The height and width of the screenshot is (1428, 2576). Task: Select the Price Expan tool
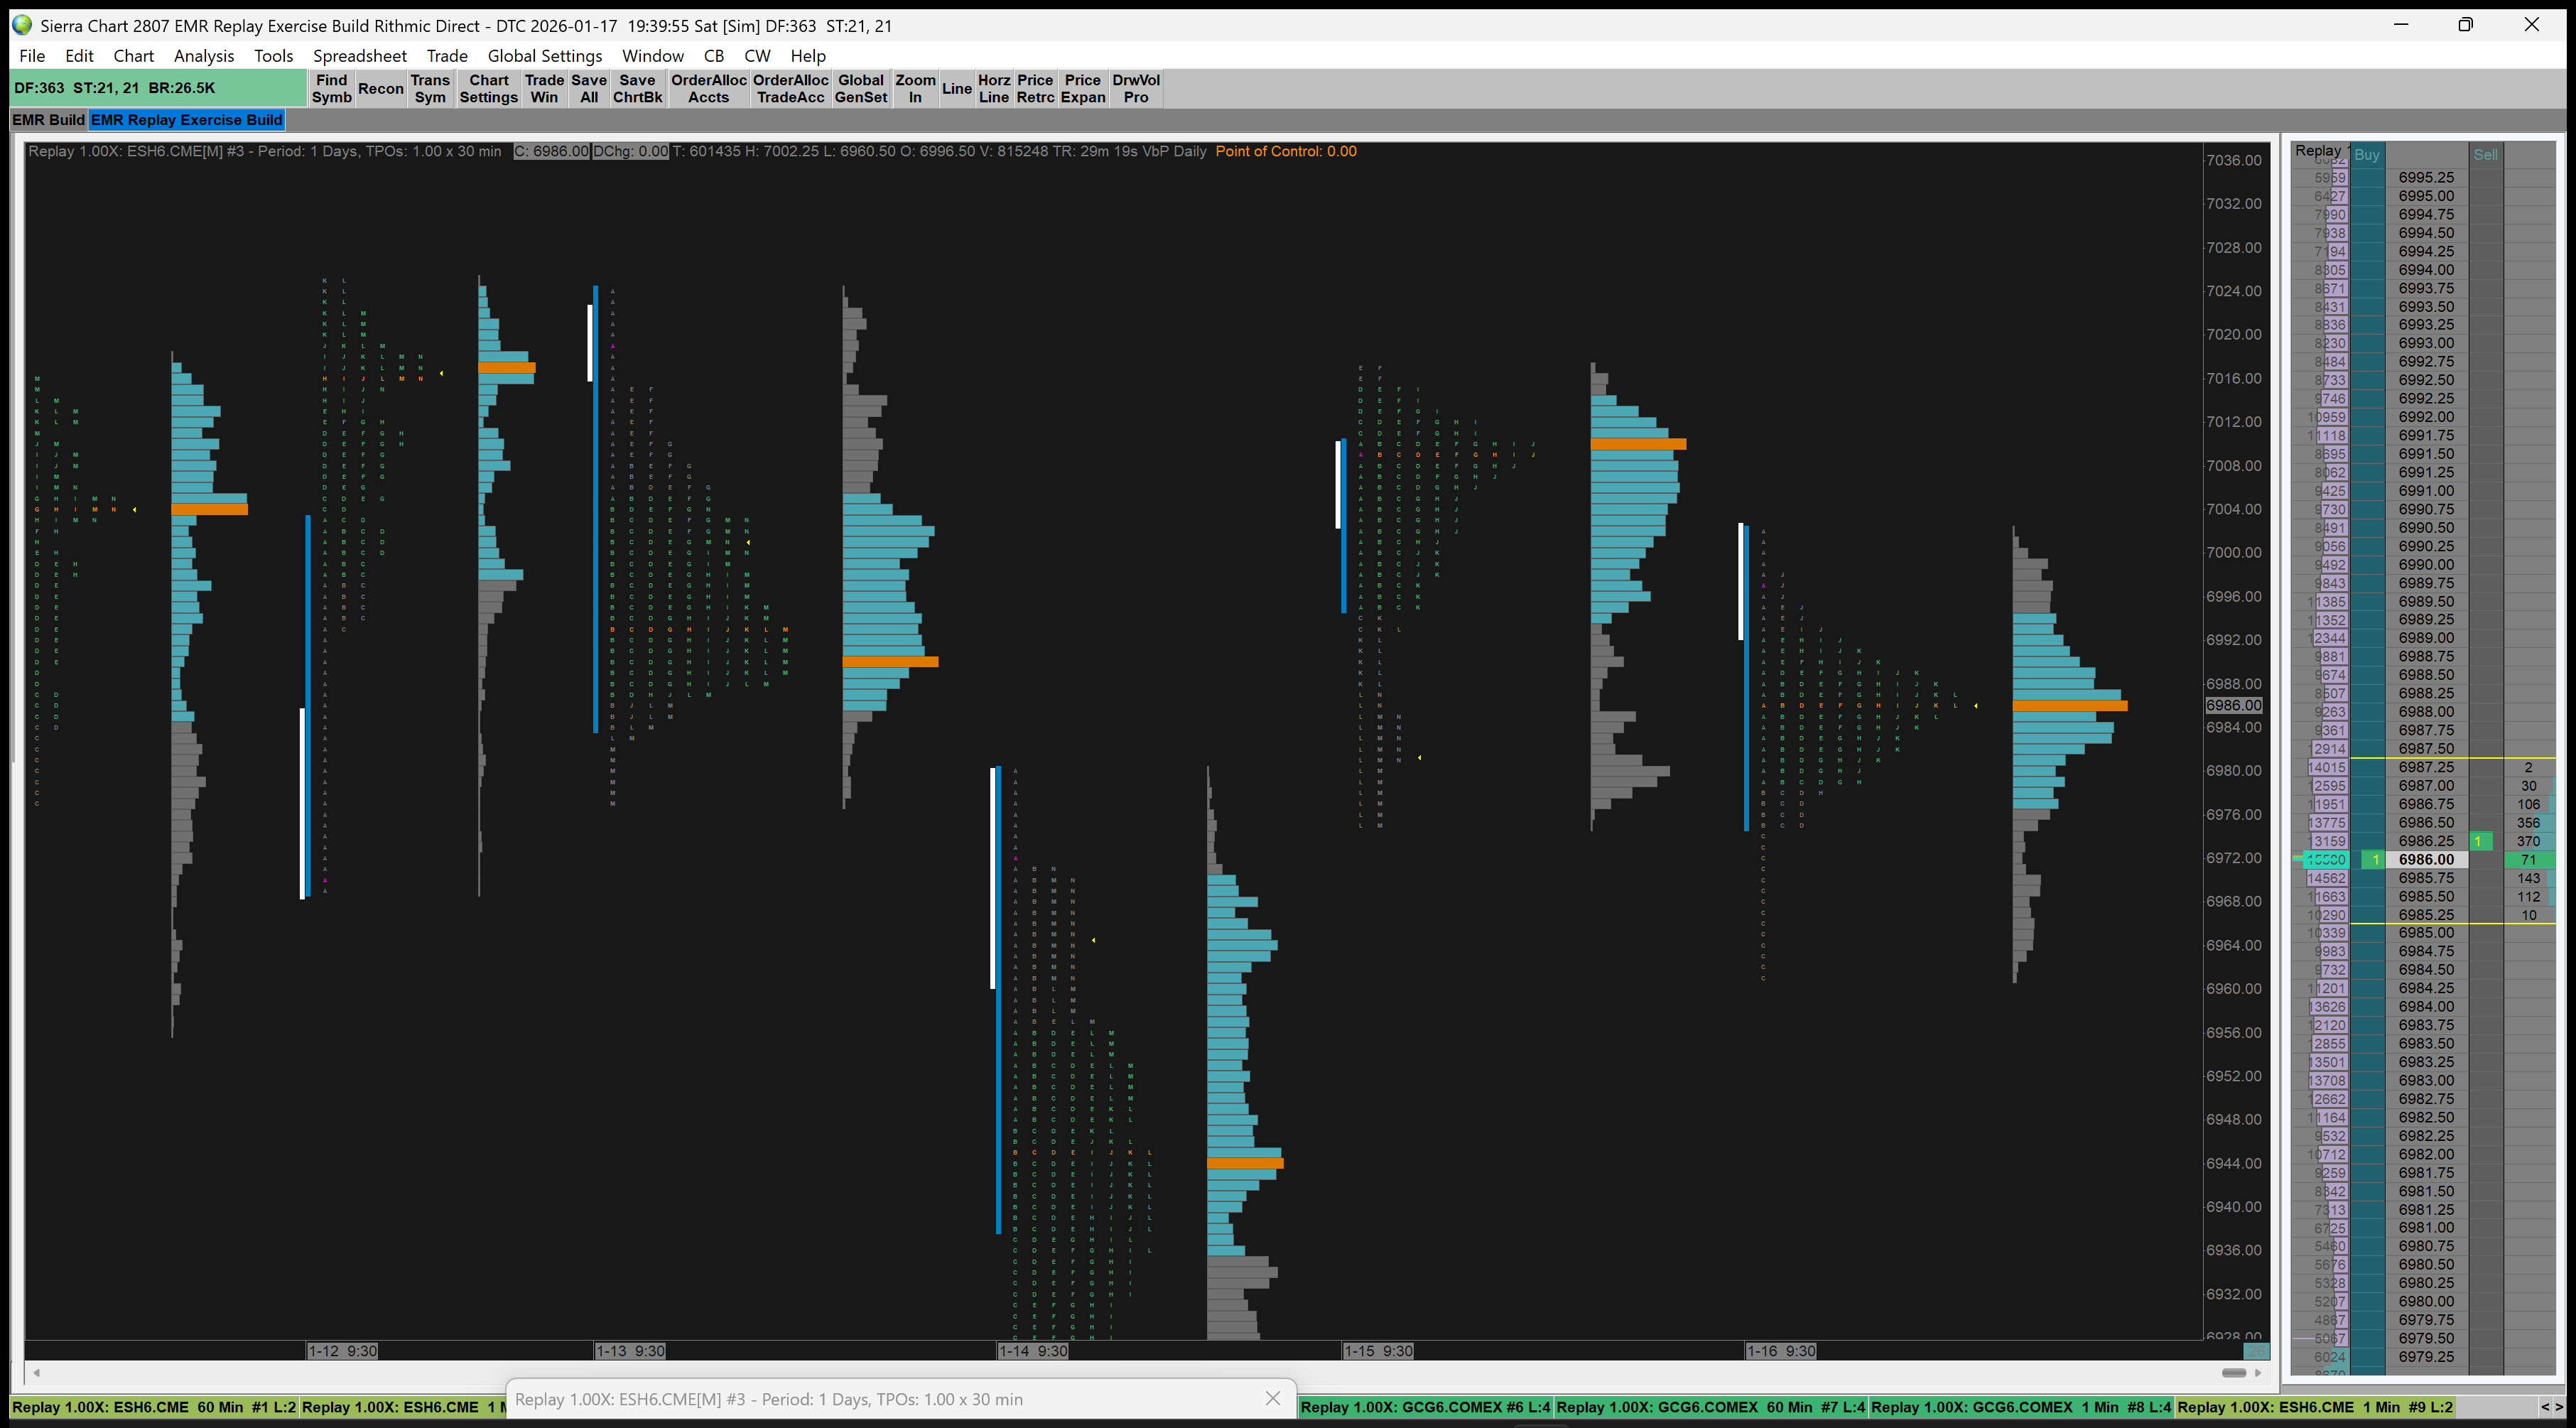(1083, 88)
